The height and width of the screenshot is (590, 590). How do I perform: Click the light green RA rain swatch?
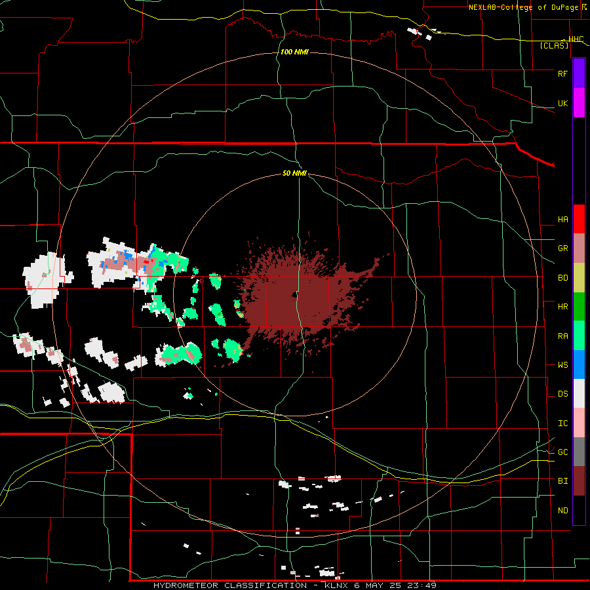click(x=579, y=336)
